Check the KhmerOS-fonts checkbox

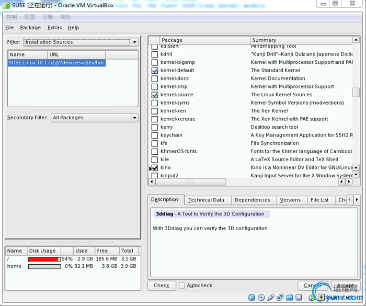tap(155, 152)
